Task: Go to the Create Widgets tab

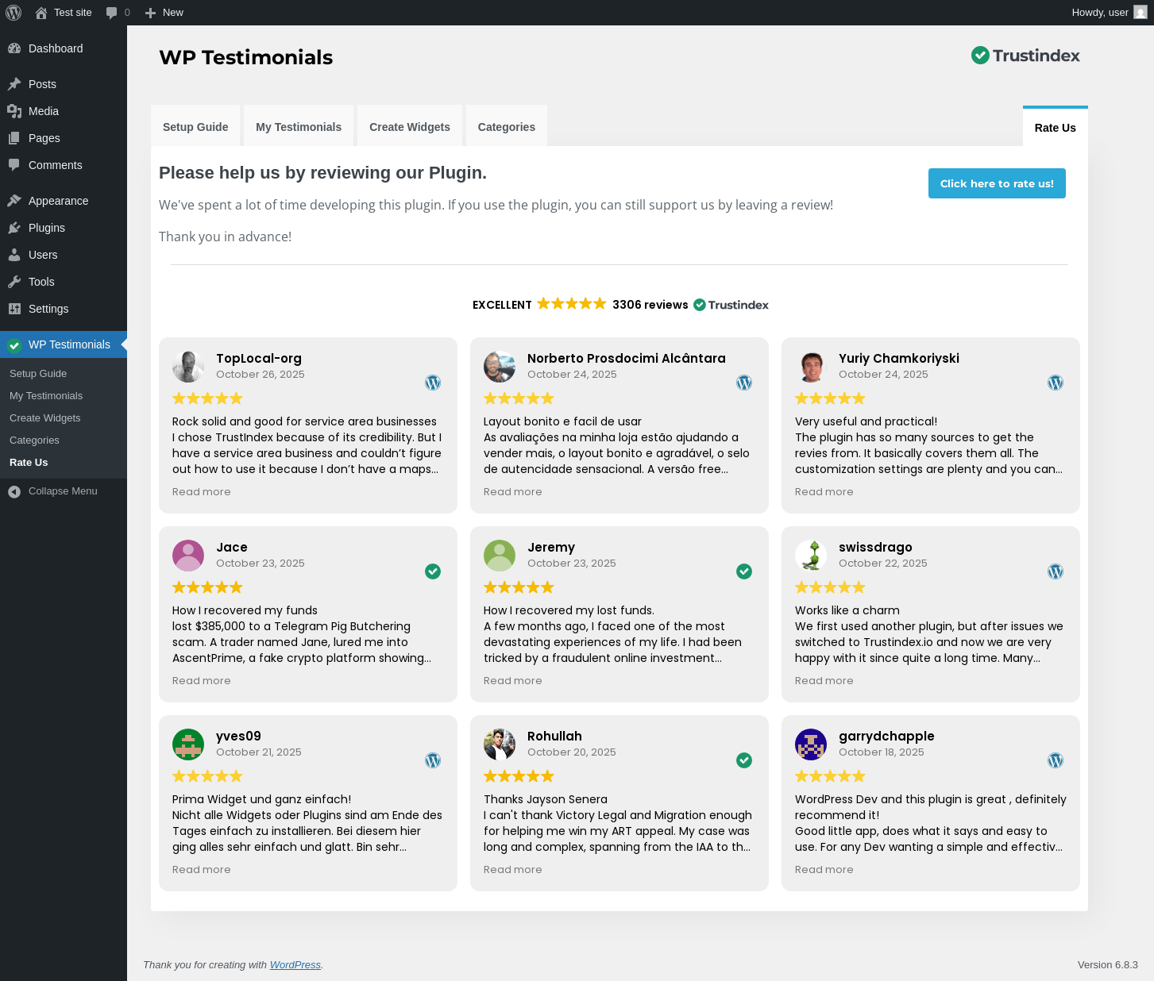Action: (x=410, y=127)
